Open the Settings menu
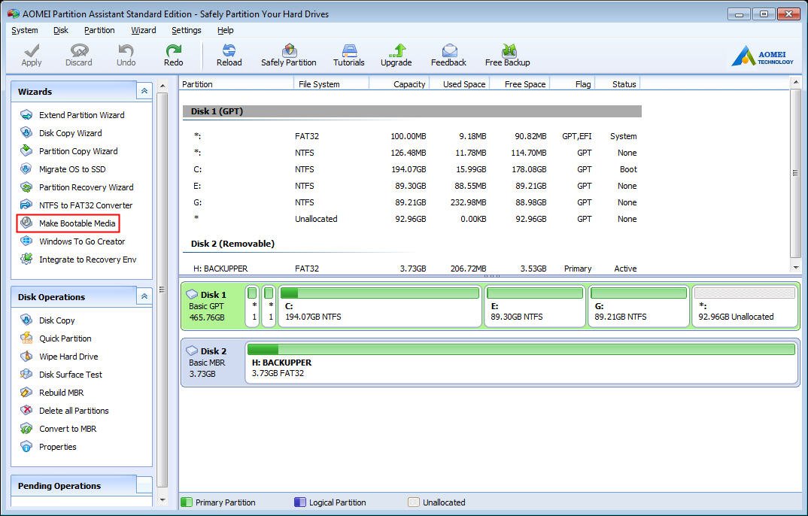Screen dimensions: 808x516 tap(186, 30)
